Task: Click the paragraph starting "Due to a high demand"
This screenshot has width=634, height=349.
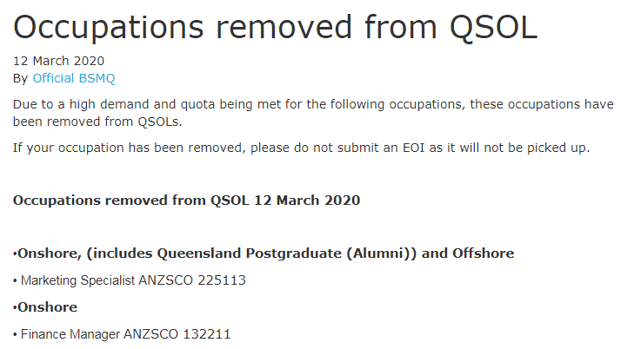Action: (x=313, y=104)
